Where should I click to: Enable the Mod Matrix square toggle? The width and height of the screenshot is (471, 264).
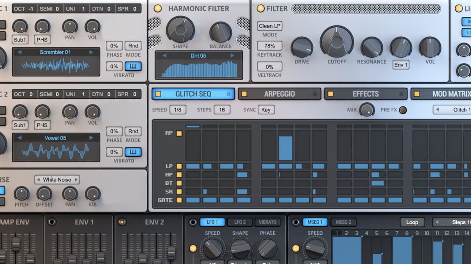[417, 94]
